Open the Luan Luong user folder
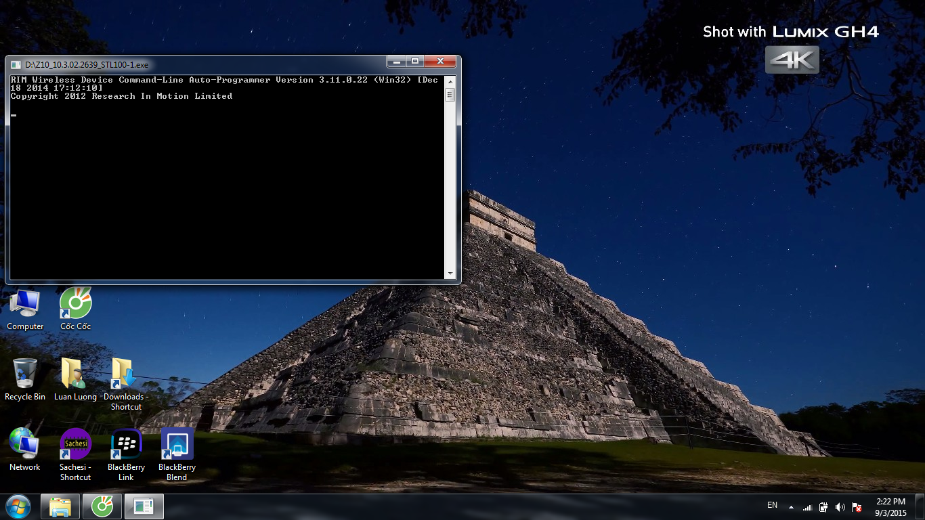This screenshot has width=925, height=520. (x=75, y=374)
